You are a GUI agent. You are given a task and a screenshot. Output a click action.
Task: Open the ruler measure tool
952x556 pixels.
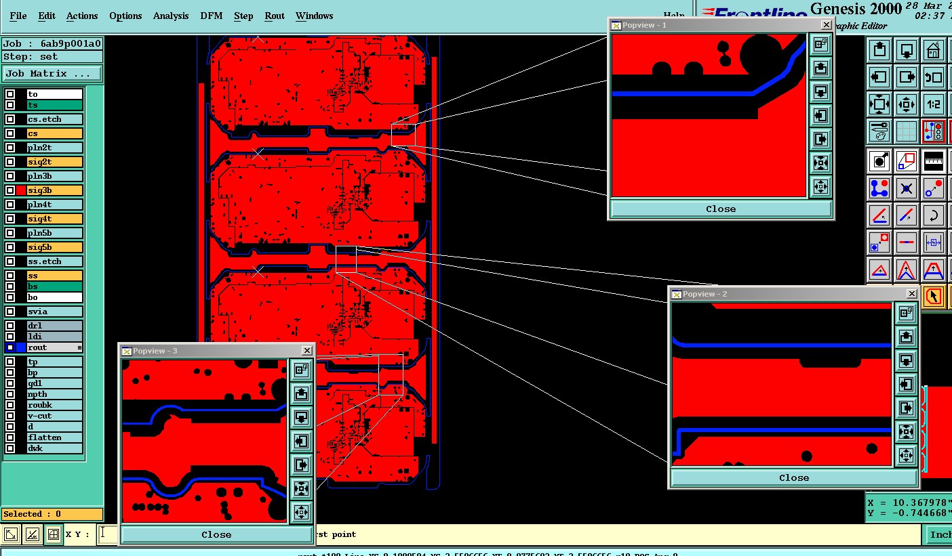pos(934,161)
